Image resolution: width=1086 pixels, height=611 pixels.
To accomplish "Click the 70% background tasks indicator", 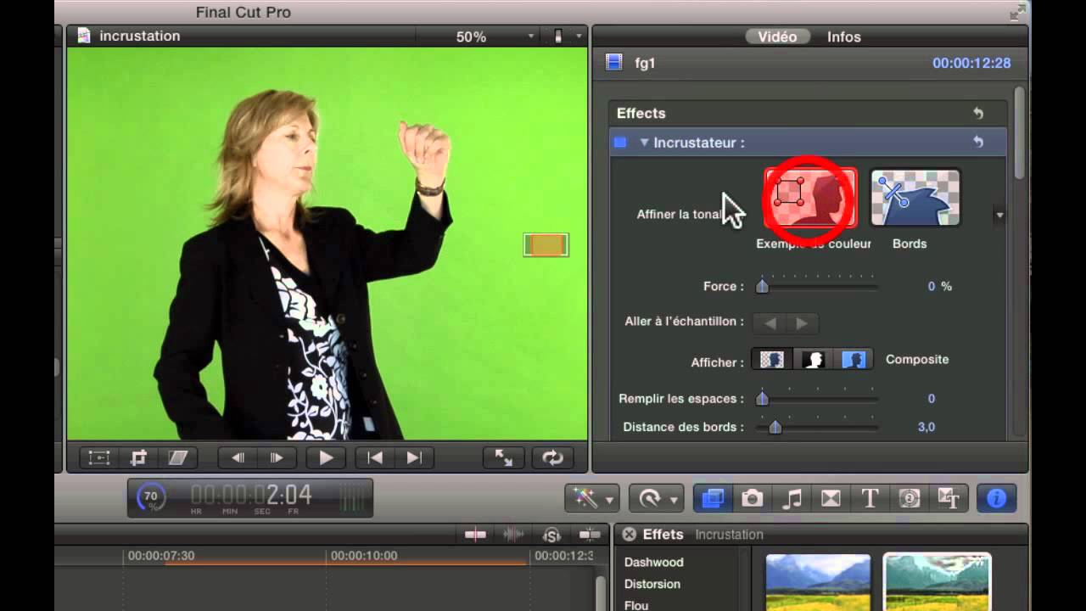I will [x=151, y=497].
